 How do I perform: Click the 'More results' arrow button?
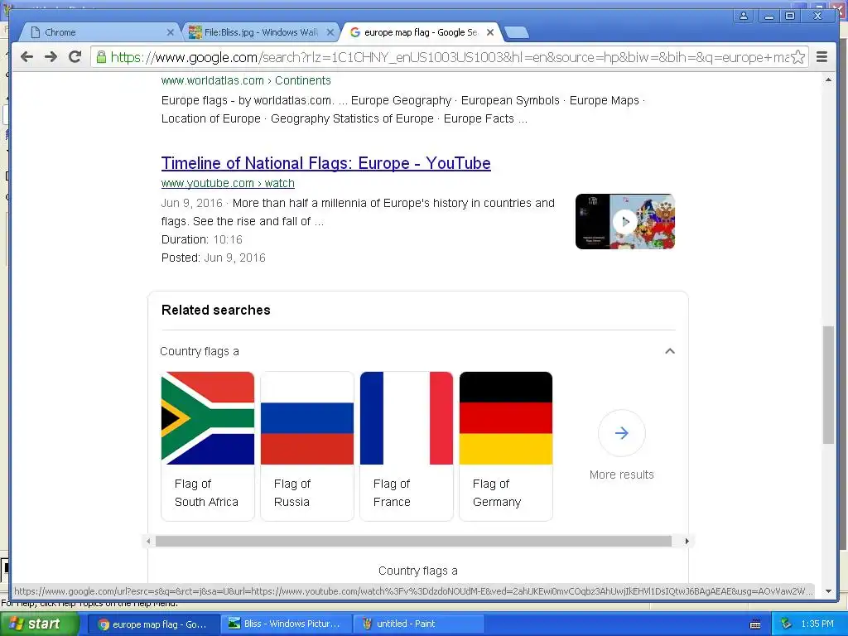pyautogui.click(x=621, y=432)
